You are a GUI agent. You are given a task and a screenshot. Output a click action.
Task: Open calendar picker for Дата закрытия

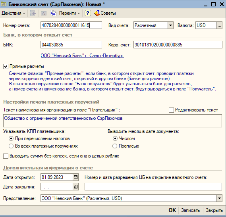pos(76,187)
